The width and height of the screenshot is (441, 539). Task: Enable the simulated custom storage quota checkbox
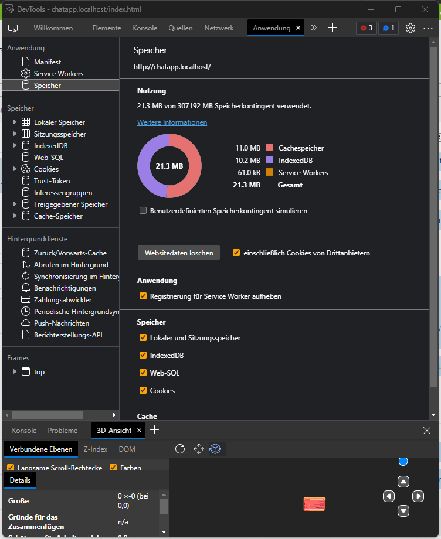(143, 211)
